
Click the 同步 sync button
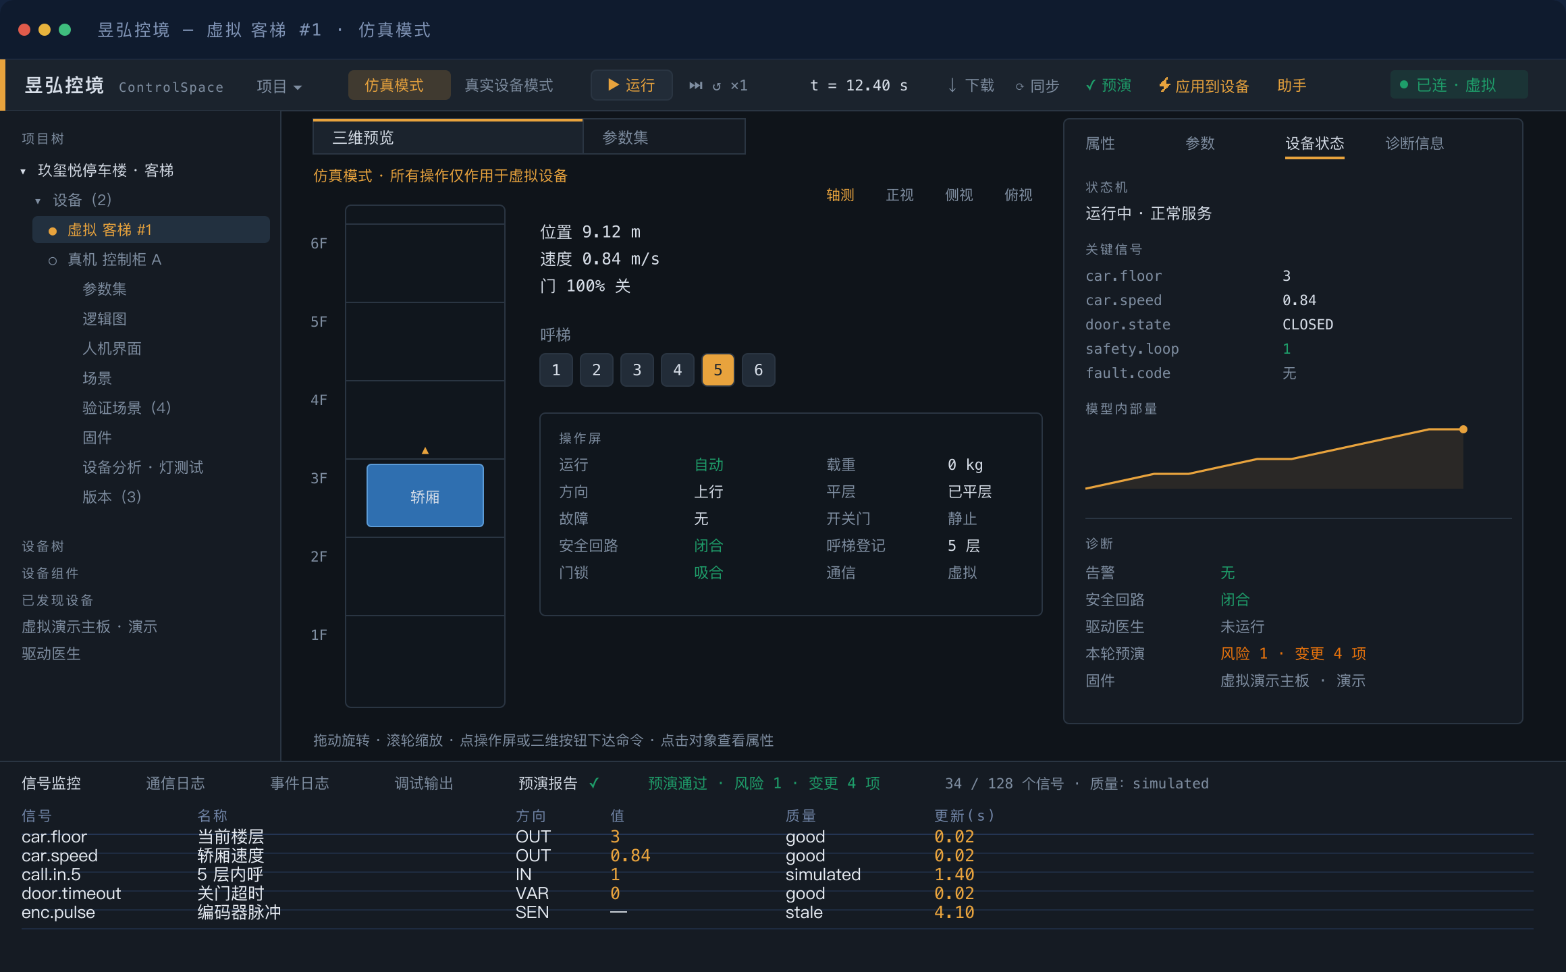coord(1037,86)
